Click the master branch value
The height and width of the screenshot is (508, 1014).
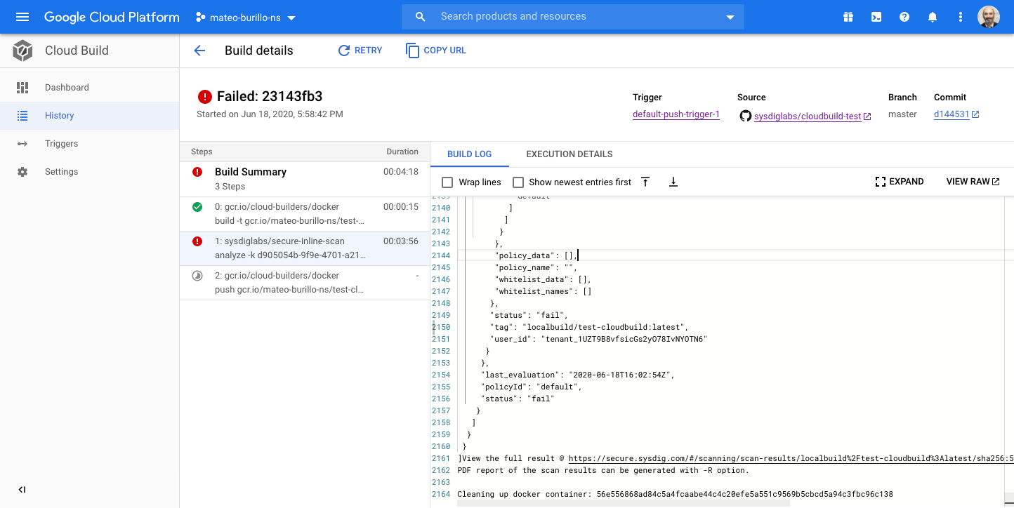tap(902, 114)
